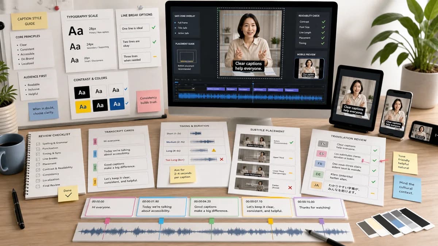The image size is (438, 246).
Task: Tick the Final Review checkbox
Action: coord(38,186)
